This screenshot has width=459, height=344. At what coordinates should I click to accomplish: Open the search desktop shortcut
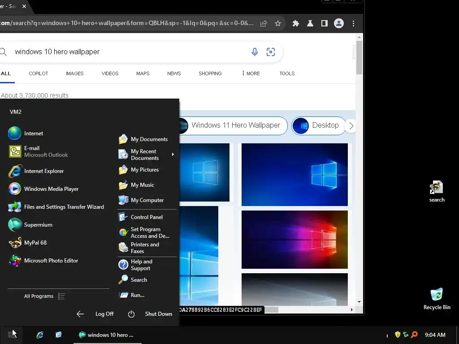point(437,192)
